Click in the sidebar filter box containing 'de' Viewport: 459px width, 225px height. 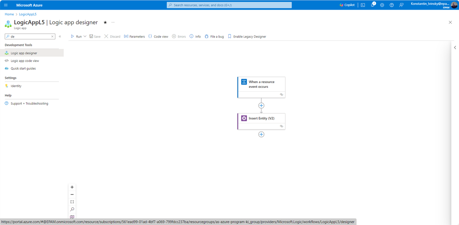30,37
